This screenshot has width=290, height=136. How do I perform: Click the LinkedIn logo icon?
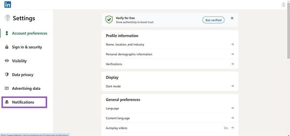(x=8, y=4)
